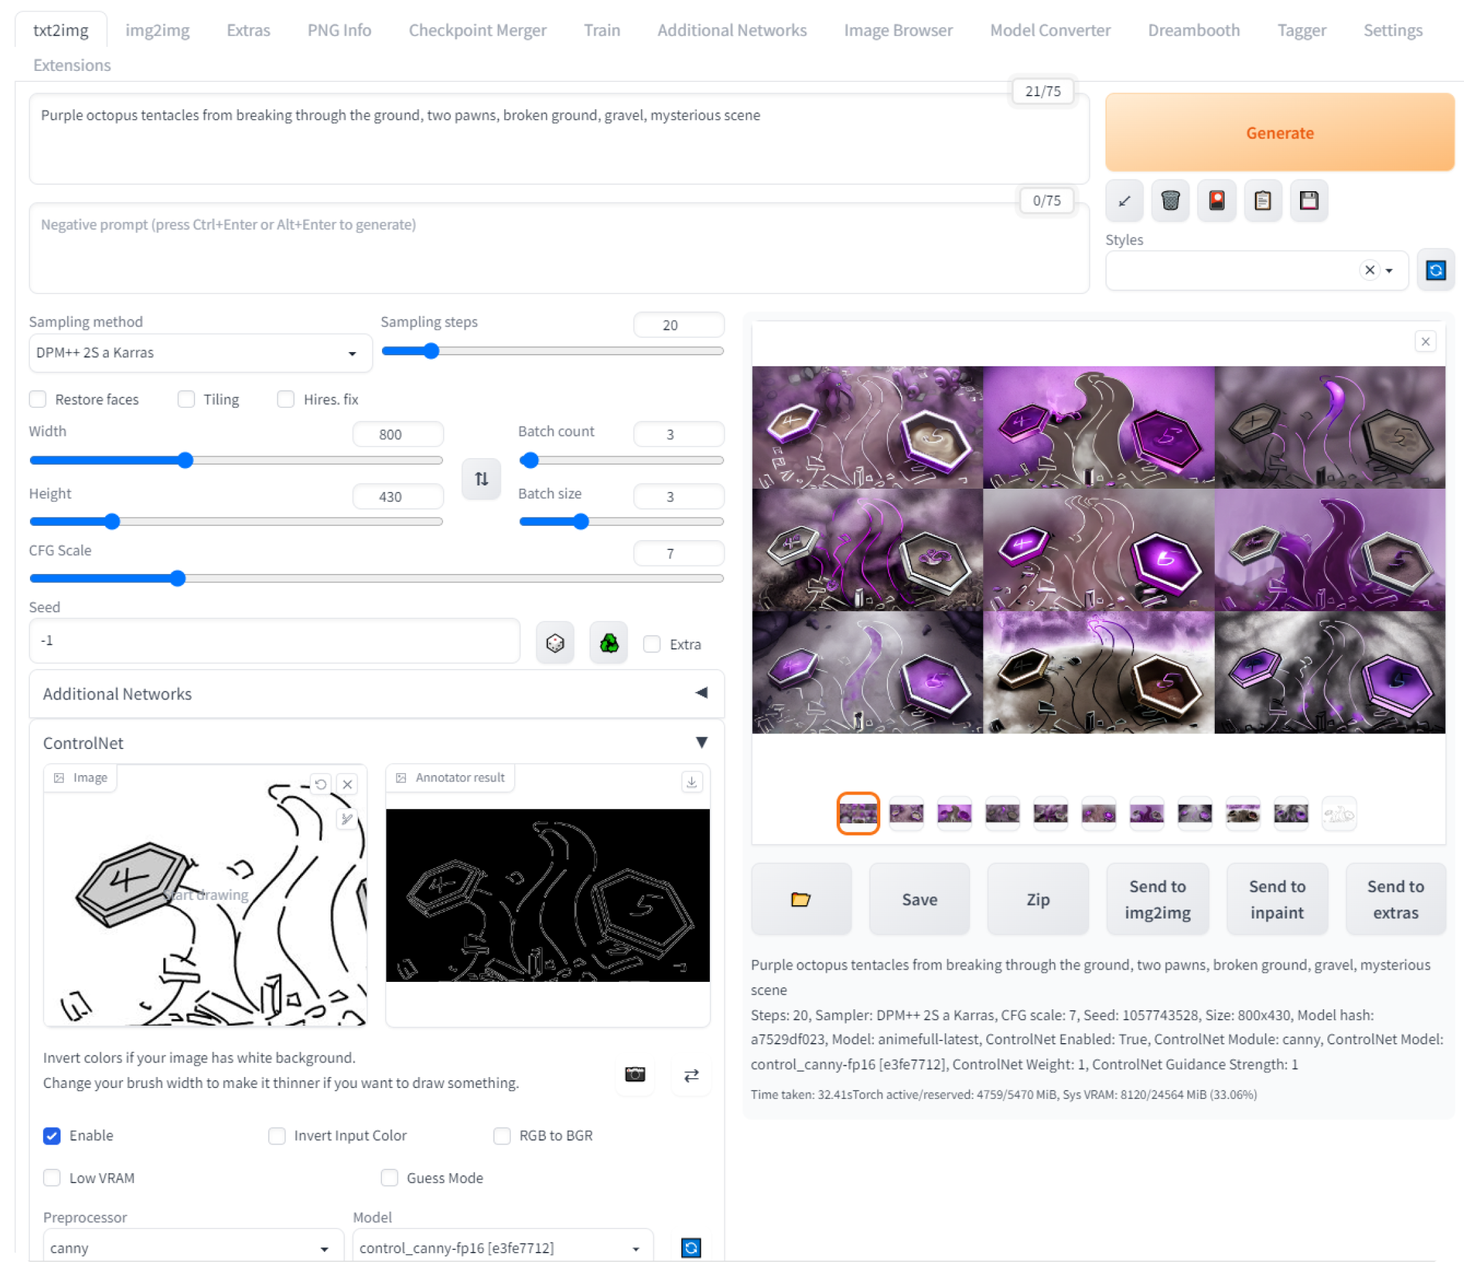Refresh the ControlNet model list

coord(690,1247)
